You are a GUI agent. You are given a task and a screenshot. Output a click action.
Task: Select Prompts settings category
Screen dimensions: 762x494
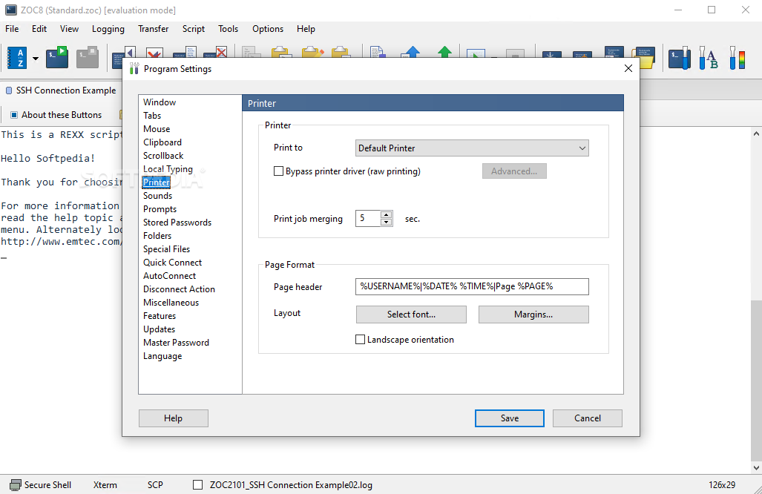click(x=160, y=209)
